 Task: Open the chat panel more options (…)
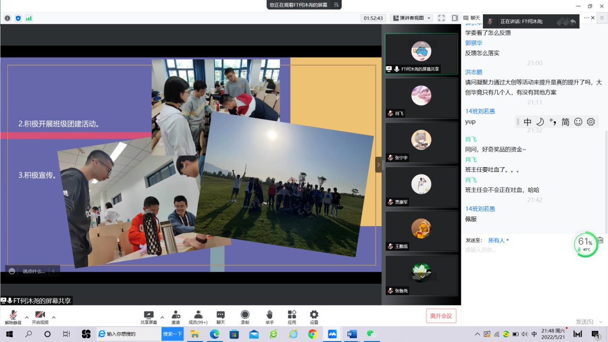pyautogui.click(x=586, y=18)
